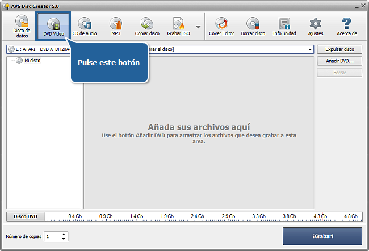Open the drive selection combo box
The image size is (369, 251).
[160, 49]
